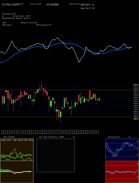The height and width of the screenshot is (183, 139).
Task: Click the 'Avg Vol: 0 M' readout
Action: coord(87,5)
